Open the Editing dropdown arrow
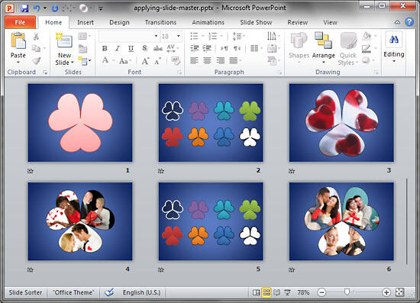Image resolution: width=420 pixels, height=303 pixels. pyautogui.click(x=394, y=61)
